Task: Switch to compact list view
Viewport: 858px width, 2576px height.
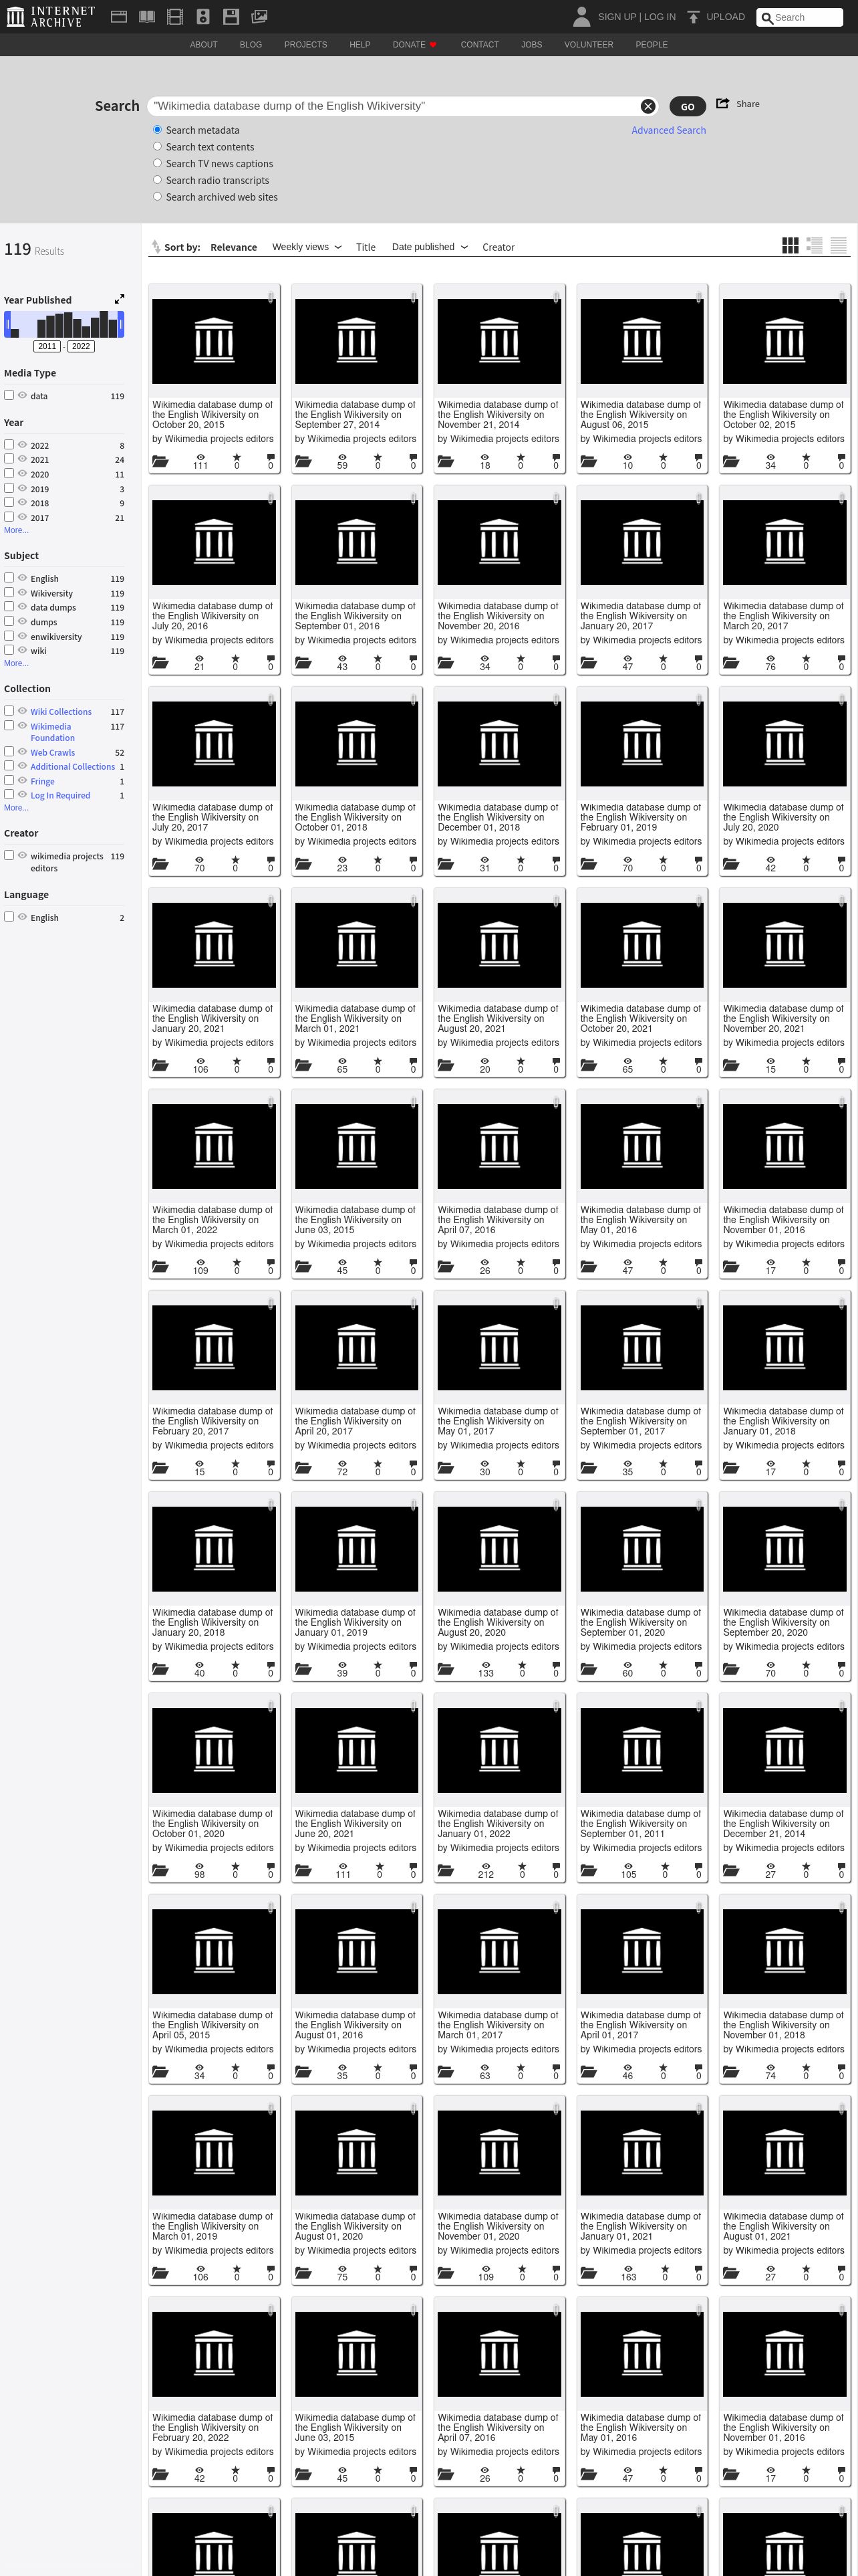Action: pyautogui.click(x=839, y=245)
